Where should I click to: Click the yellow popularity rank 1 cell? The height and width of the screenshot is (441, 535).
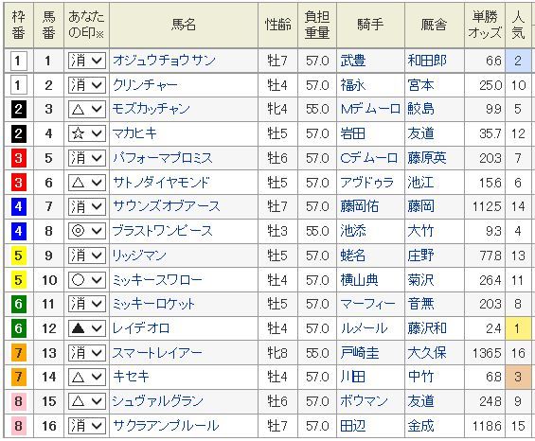518,328
